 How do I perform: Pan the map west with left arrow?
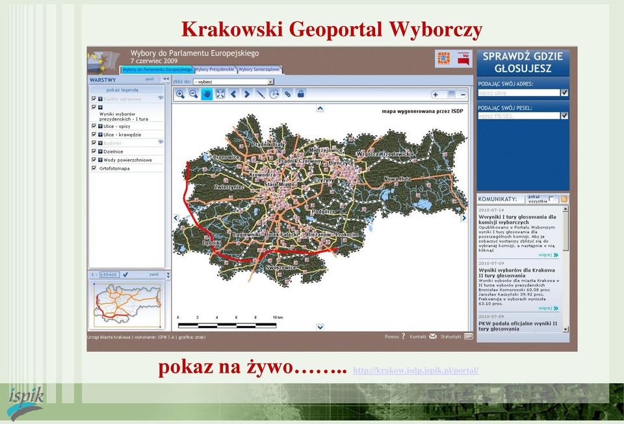(x=176, y=218)
